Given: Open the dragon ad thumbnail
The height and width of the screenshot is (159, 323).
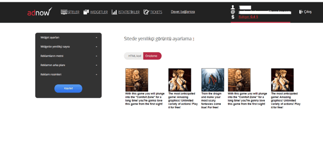Looking at the screenshot, I should click(213, 80).
